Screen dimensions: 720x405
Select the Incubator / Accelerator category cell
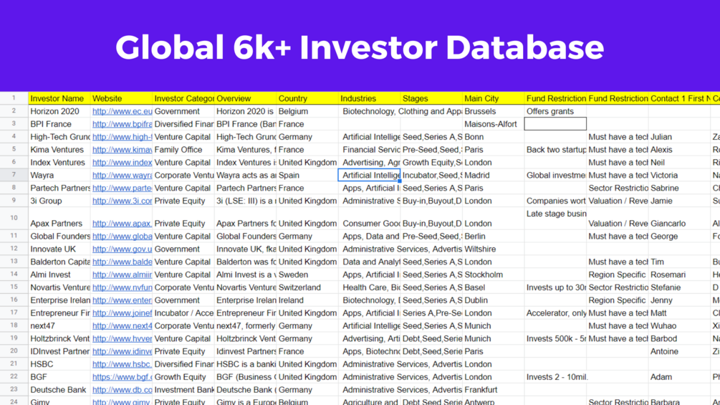click(x=183, y=313)
